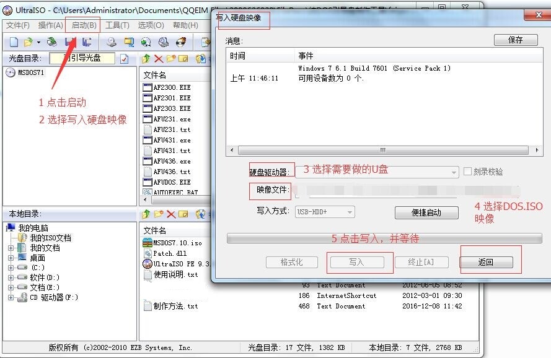Open the 硬盘驱动器 drive dropdown

[x=454, y=172]
